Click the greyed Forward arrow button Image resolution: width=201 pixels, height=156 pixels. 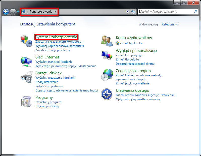(13, 12)
